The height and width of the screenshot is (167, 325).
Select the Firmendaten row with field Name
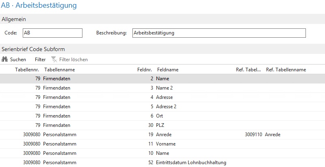coord(162,79)
